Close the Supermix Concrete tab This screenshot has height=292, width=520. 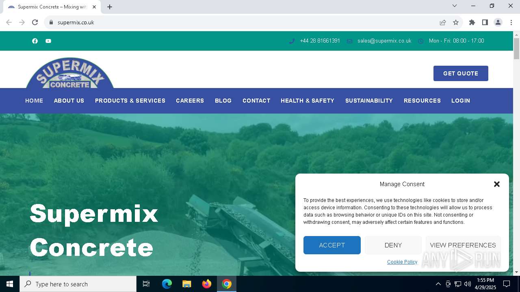[94, 7]
